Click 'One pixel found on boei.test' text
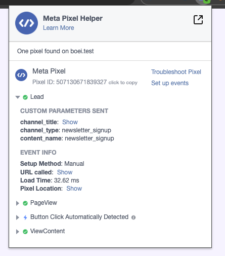 pyautogui.click(x=56, y=51)
